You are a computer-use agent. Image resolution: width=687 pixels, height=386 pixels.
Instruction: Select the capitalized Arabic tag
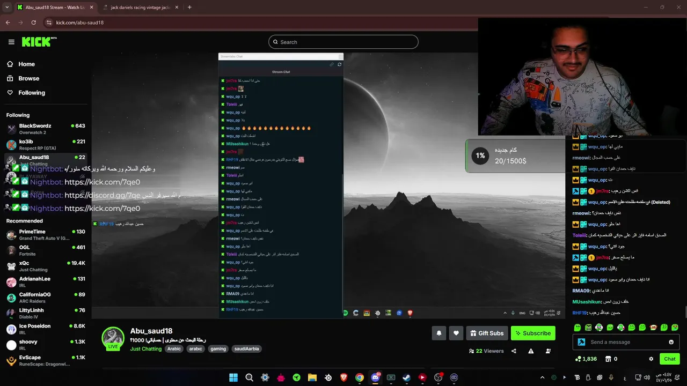pyautogui.click(x=174, y=349)
